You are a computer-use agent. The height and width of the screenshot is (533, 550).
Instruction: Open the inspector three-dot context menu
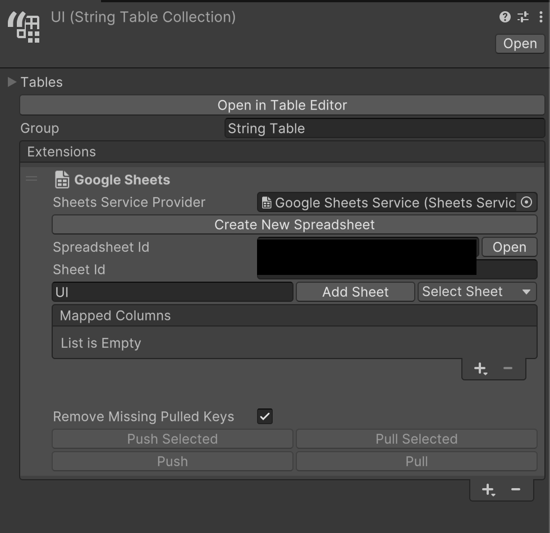tap(540, 17)
